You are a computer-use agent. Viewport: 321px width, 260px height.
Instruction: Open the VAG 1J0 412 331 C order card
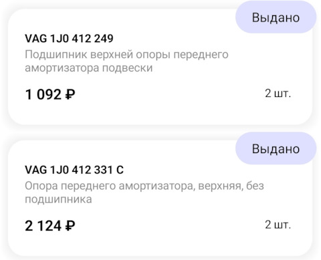[160, 199]
